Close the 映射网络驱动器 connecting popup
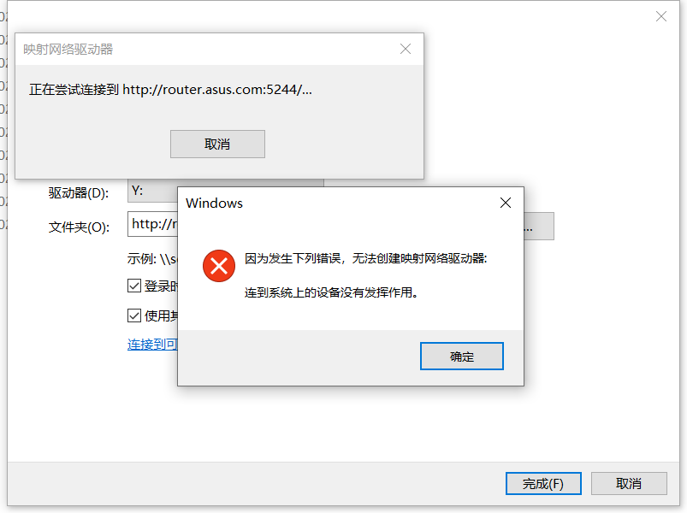The image size is (687, 513). click(406, 49)
